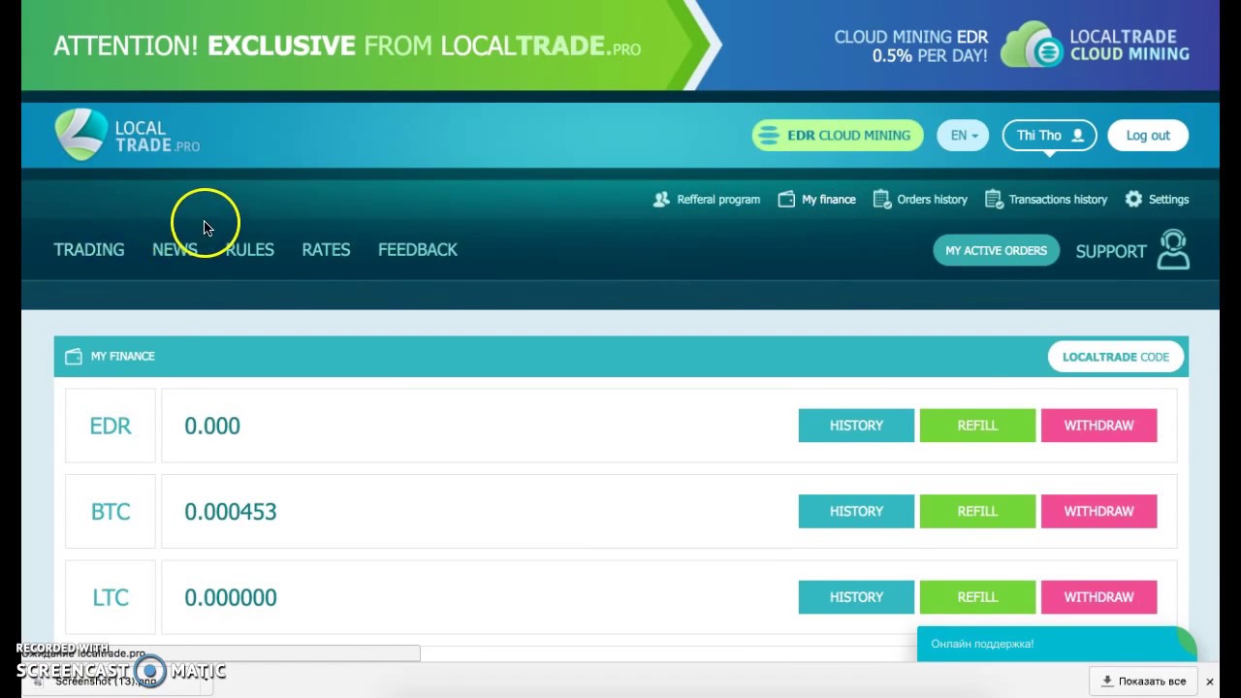
Task: Click the My finance wallet icon in the menu
Action: [786, 200]
